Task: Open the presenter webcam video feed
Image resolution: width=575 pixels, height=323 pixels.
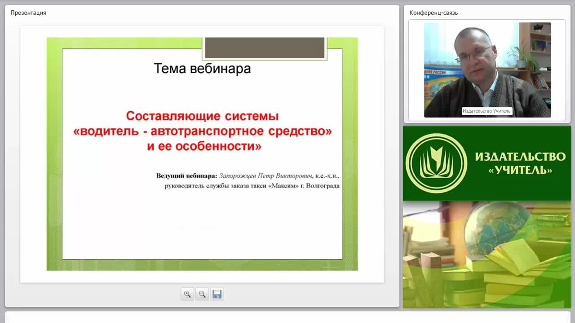Action: point(487,70)
